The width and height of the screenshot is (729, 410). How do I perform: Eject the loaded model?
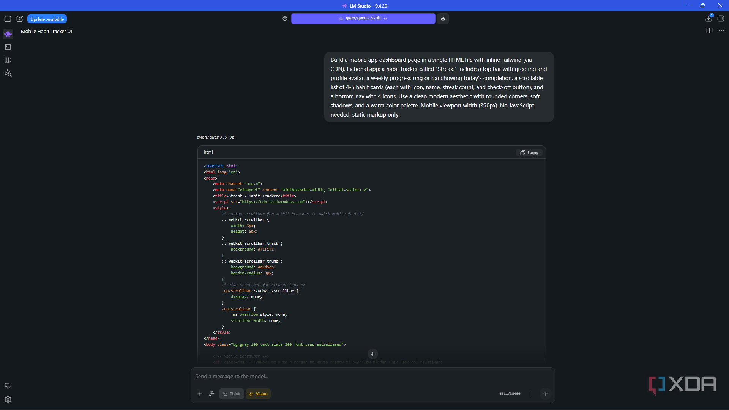[443, 18]
